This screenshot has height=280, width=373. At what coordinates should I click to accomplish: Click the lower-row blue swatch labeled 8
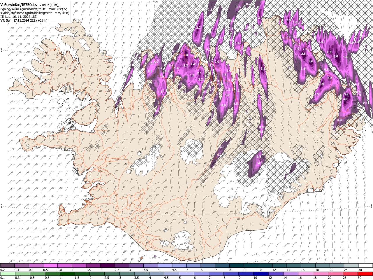(231, 274)
